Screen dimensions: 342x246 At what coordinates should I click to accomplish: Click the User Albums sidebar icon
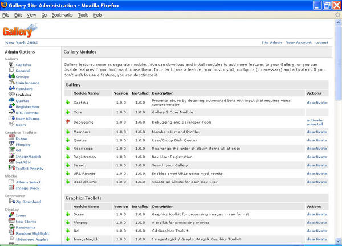click(x=11, y=118)
